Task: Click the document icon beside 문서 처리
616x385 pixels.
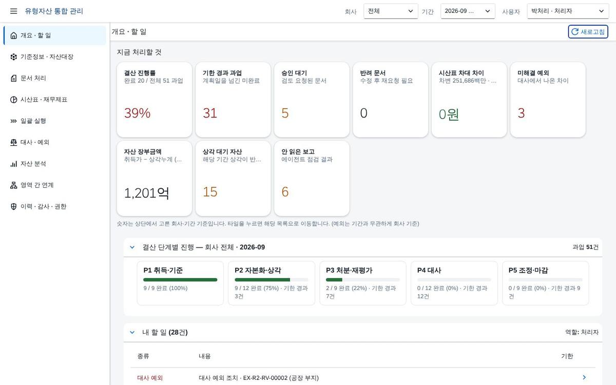Action: (x=13, y=78)
